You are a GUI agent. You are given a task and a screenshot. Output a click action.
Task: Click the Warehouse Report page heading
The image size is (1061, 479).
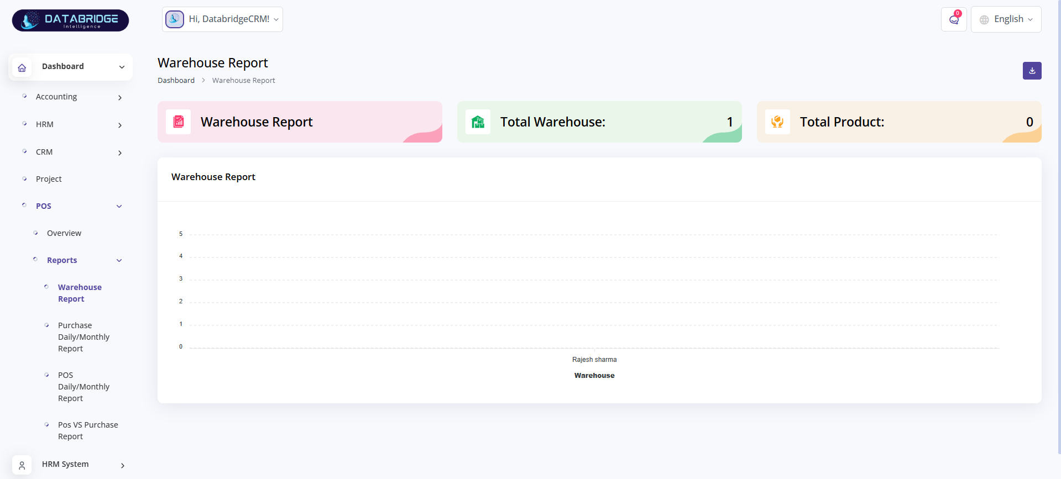[x=213, y=63]
